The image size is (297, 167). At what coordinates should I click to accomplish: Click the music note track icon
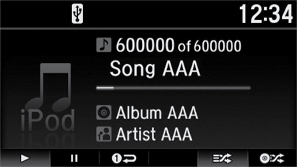pos(104,45)
